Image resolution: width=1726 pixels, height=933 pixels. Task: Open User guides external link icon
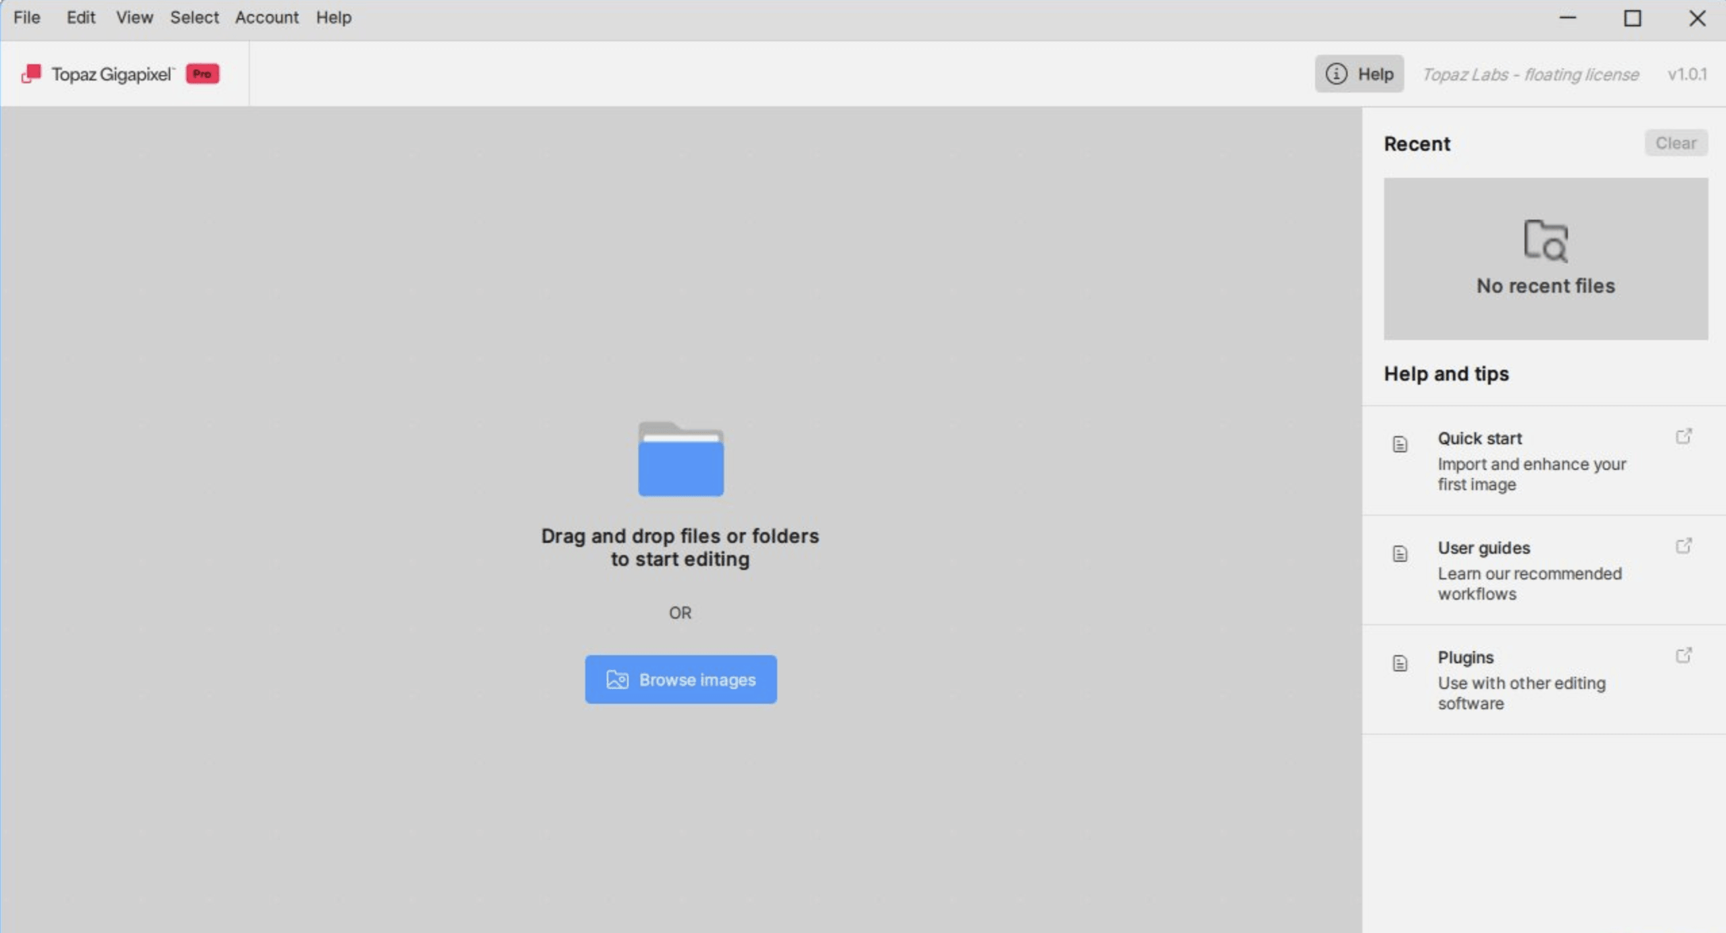[x=1683, y=546]
